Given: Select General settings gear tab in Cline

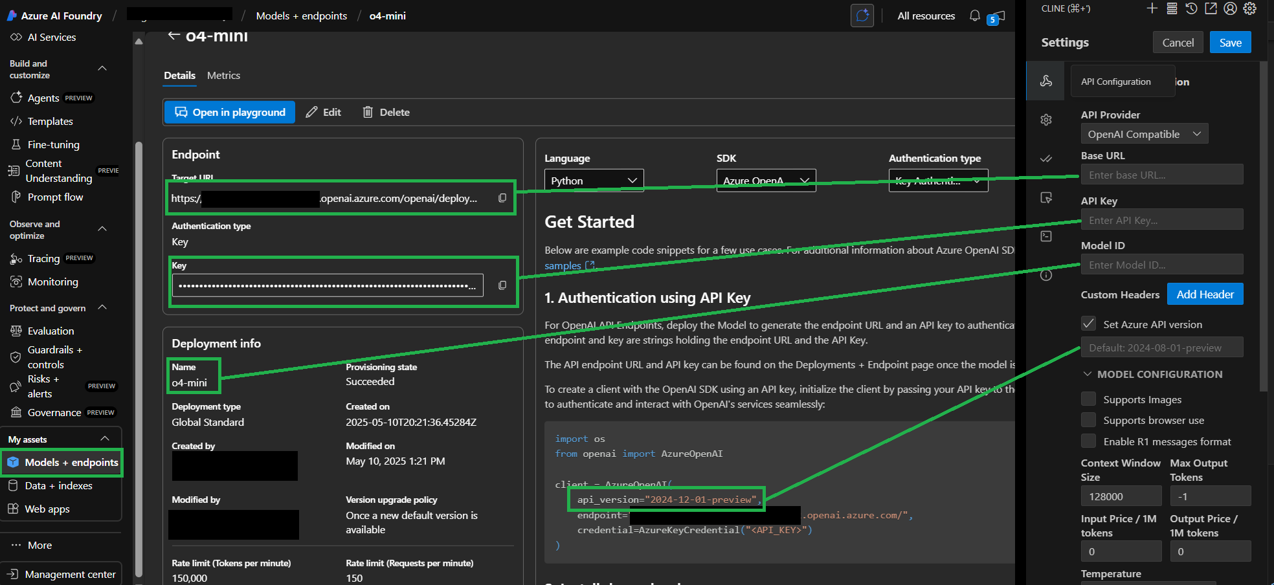Looking at the screenshot, I should coord(1045,120).
